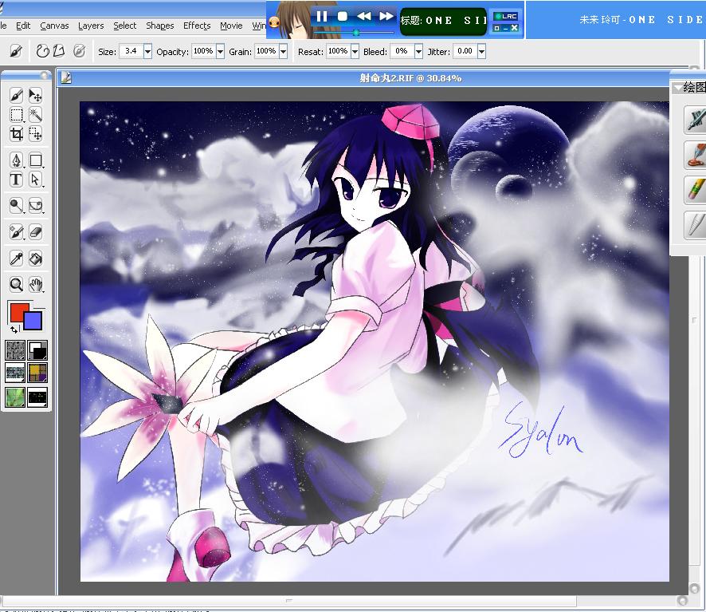Screen dimensions: 706x612
Task: Toggle freehand strokes brush mode
Action: 43,51
